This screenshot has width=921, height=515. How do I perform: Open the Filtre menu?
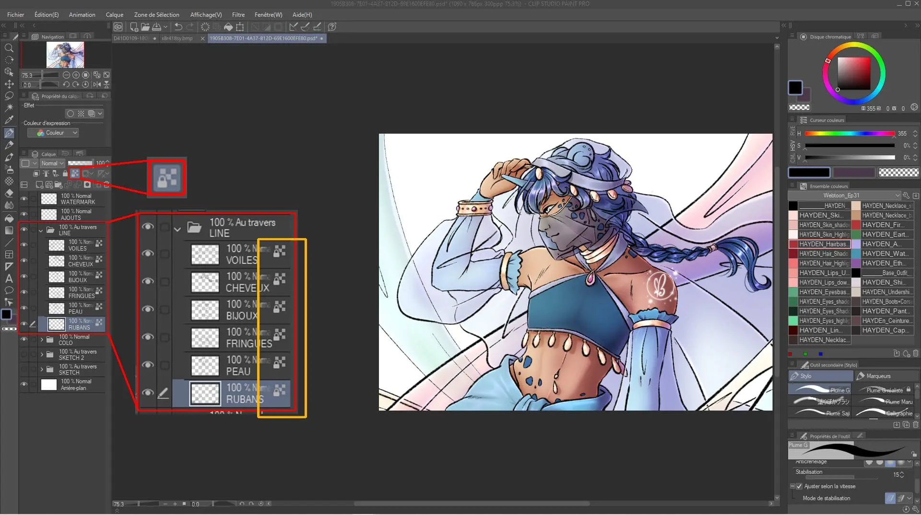238,15
